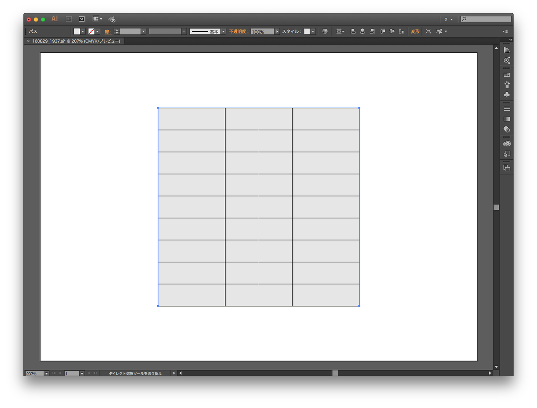Open the Symbols panel icon
This screenshot has height=408, width=537.
[507, 95]
